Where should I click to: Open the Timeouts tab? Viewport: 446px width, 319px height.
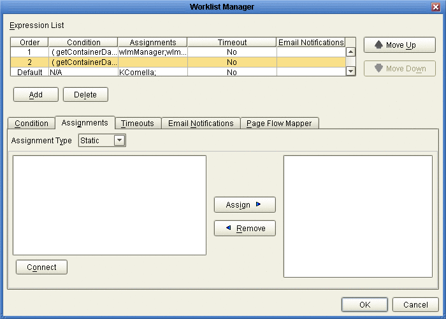pos(138,124)
